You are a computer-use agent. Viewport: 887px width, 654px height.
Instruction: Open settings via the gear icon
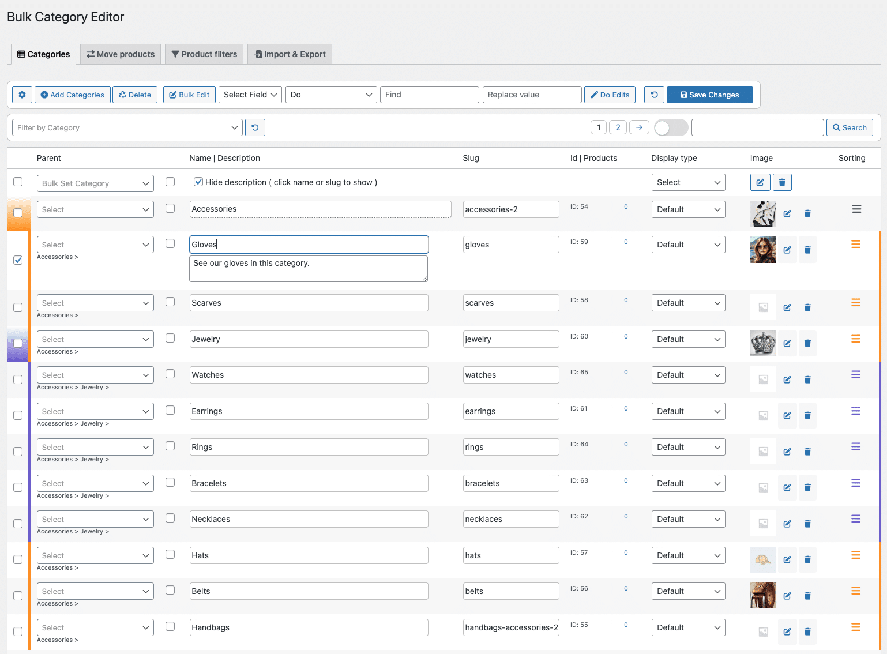(22, 95)
